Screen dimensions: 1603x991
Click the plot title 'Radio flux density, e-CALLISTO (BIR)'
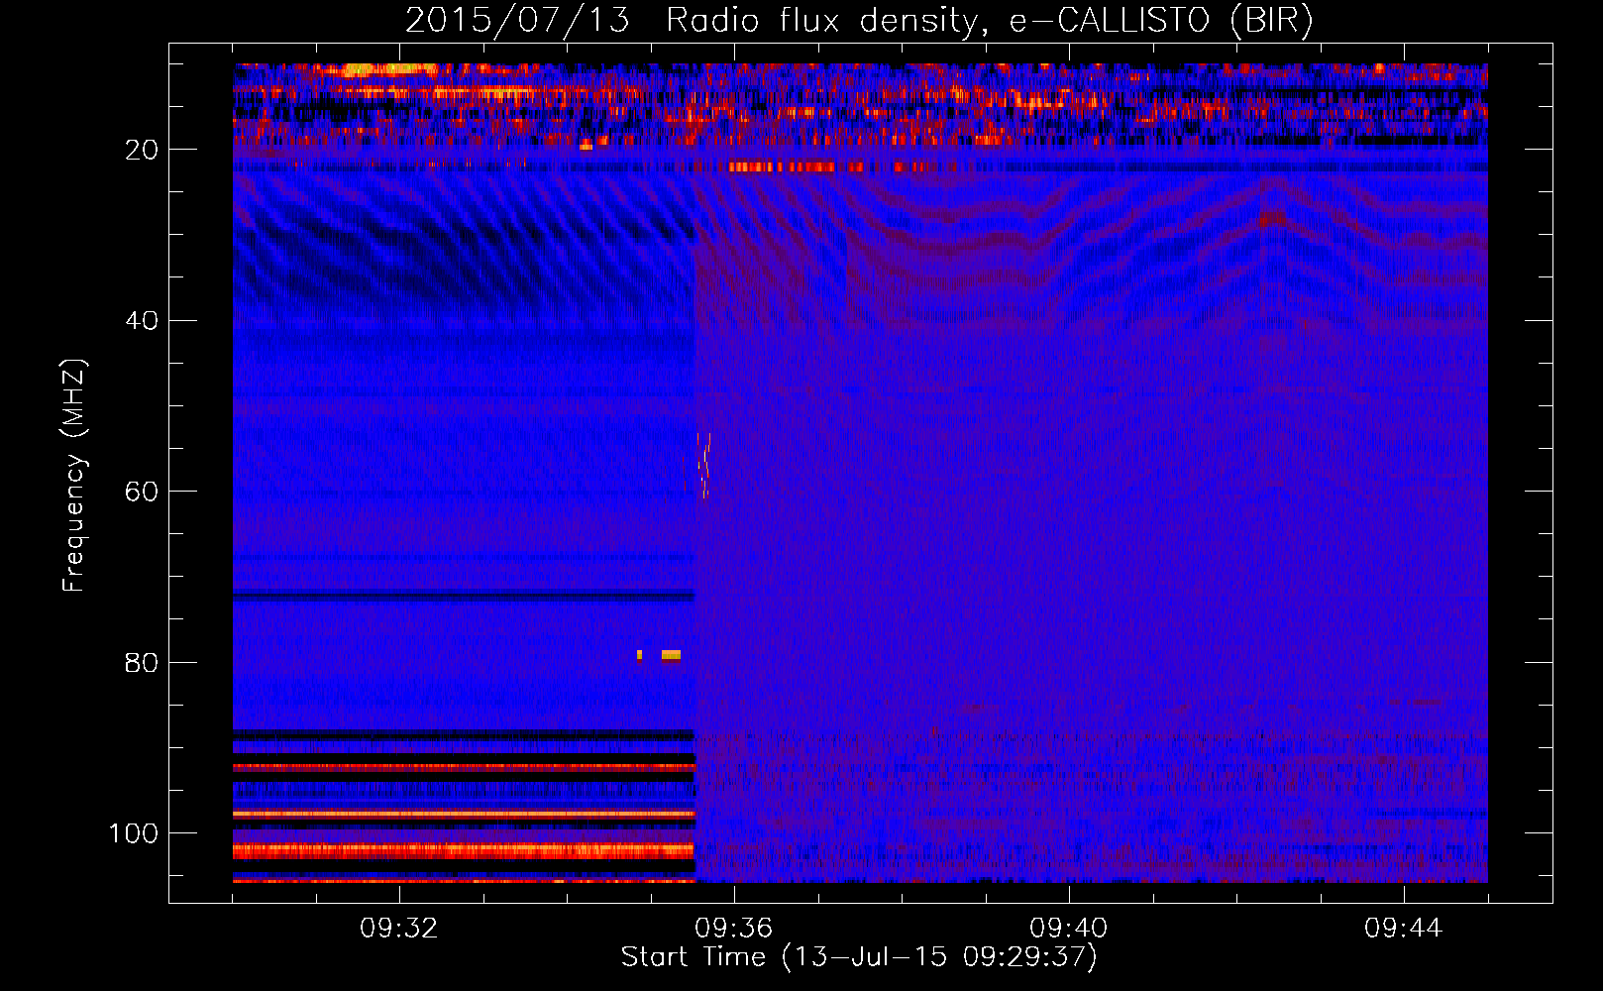[x=989, y=20]
